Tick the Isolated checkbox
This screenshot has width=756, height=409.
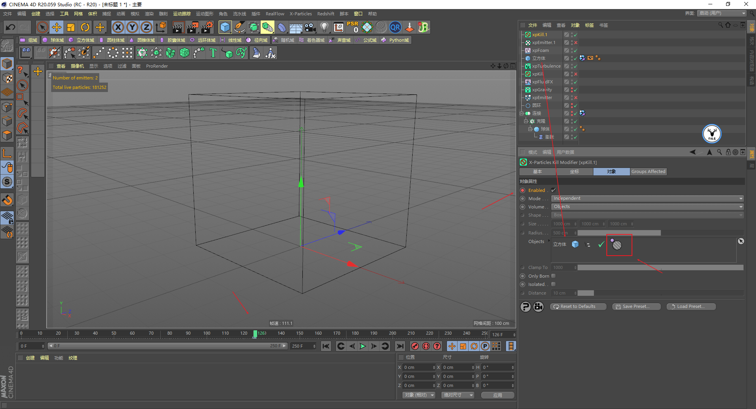click(553, 284)
